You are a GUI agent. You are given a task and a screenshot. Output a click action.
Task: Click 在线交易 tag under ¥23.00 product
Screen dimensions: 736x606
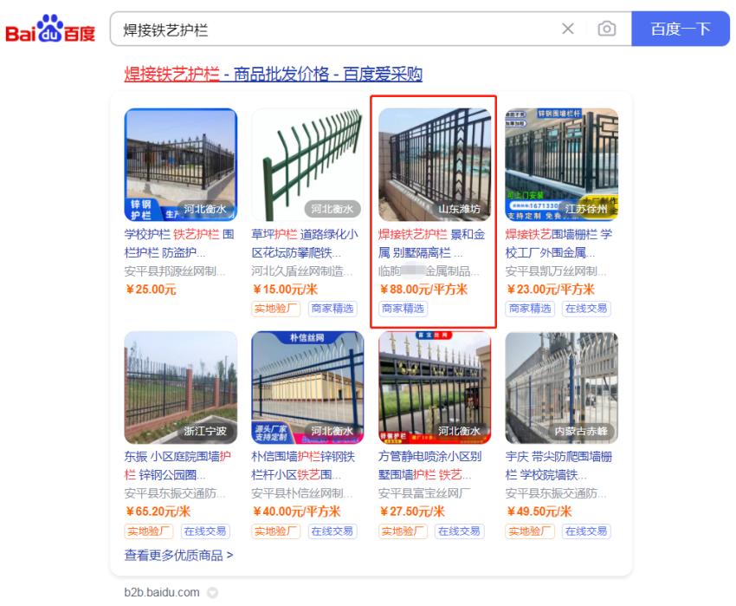[x=586, y=309]
